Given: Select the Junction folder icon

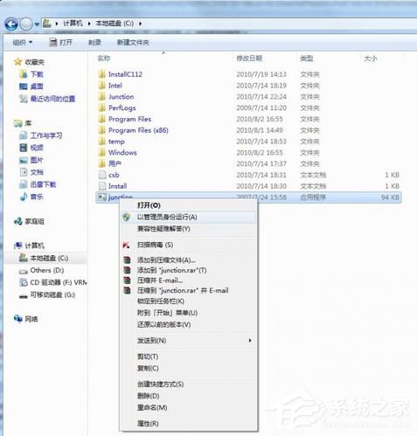Looking at the screenshot, I should [x=102, y=96].
